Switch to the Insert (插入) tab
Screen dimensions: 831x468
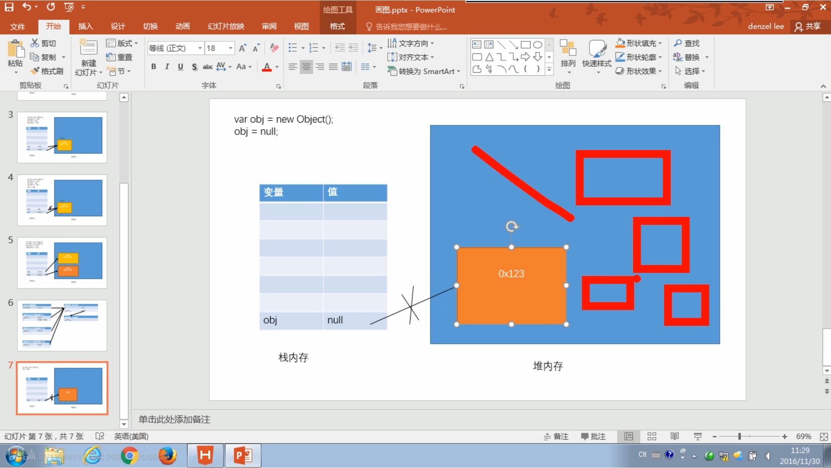(x=85, y=27)
